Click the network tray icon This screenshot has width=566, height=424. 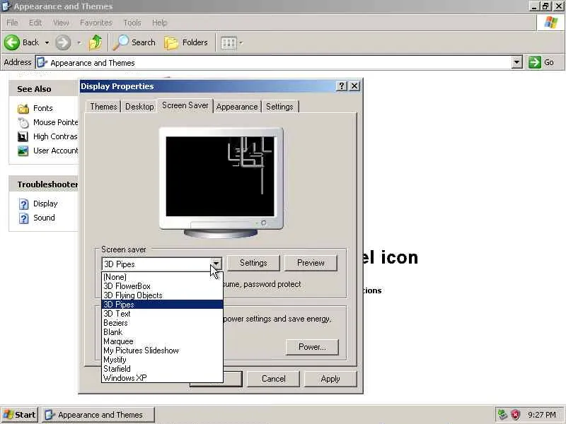coord(502,415)
